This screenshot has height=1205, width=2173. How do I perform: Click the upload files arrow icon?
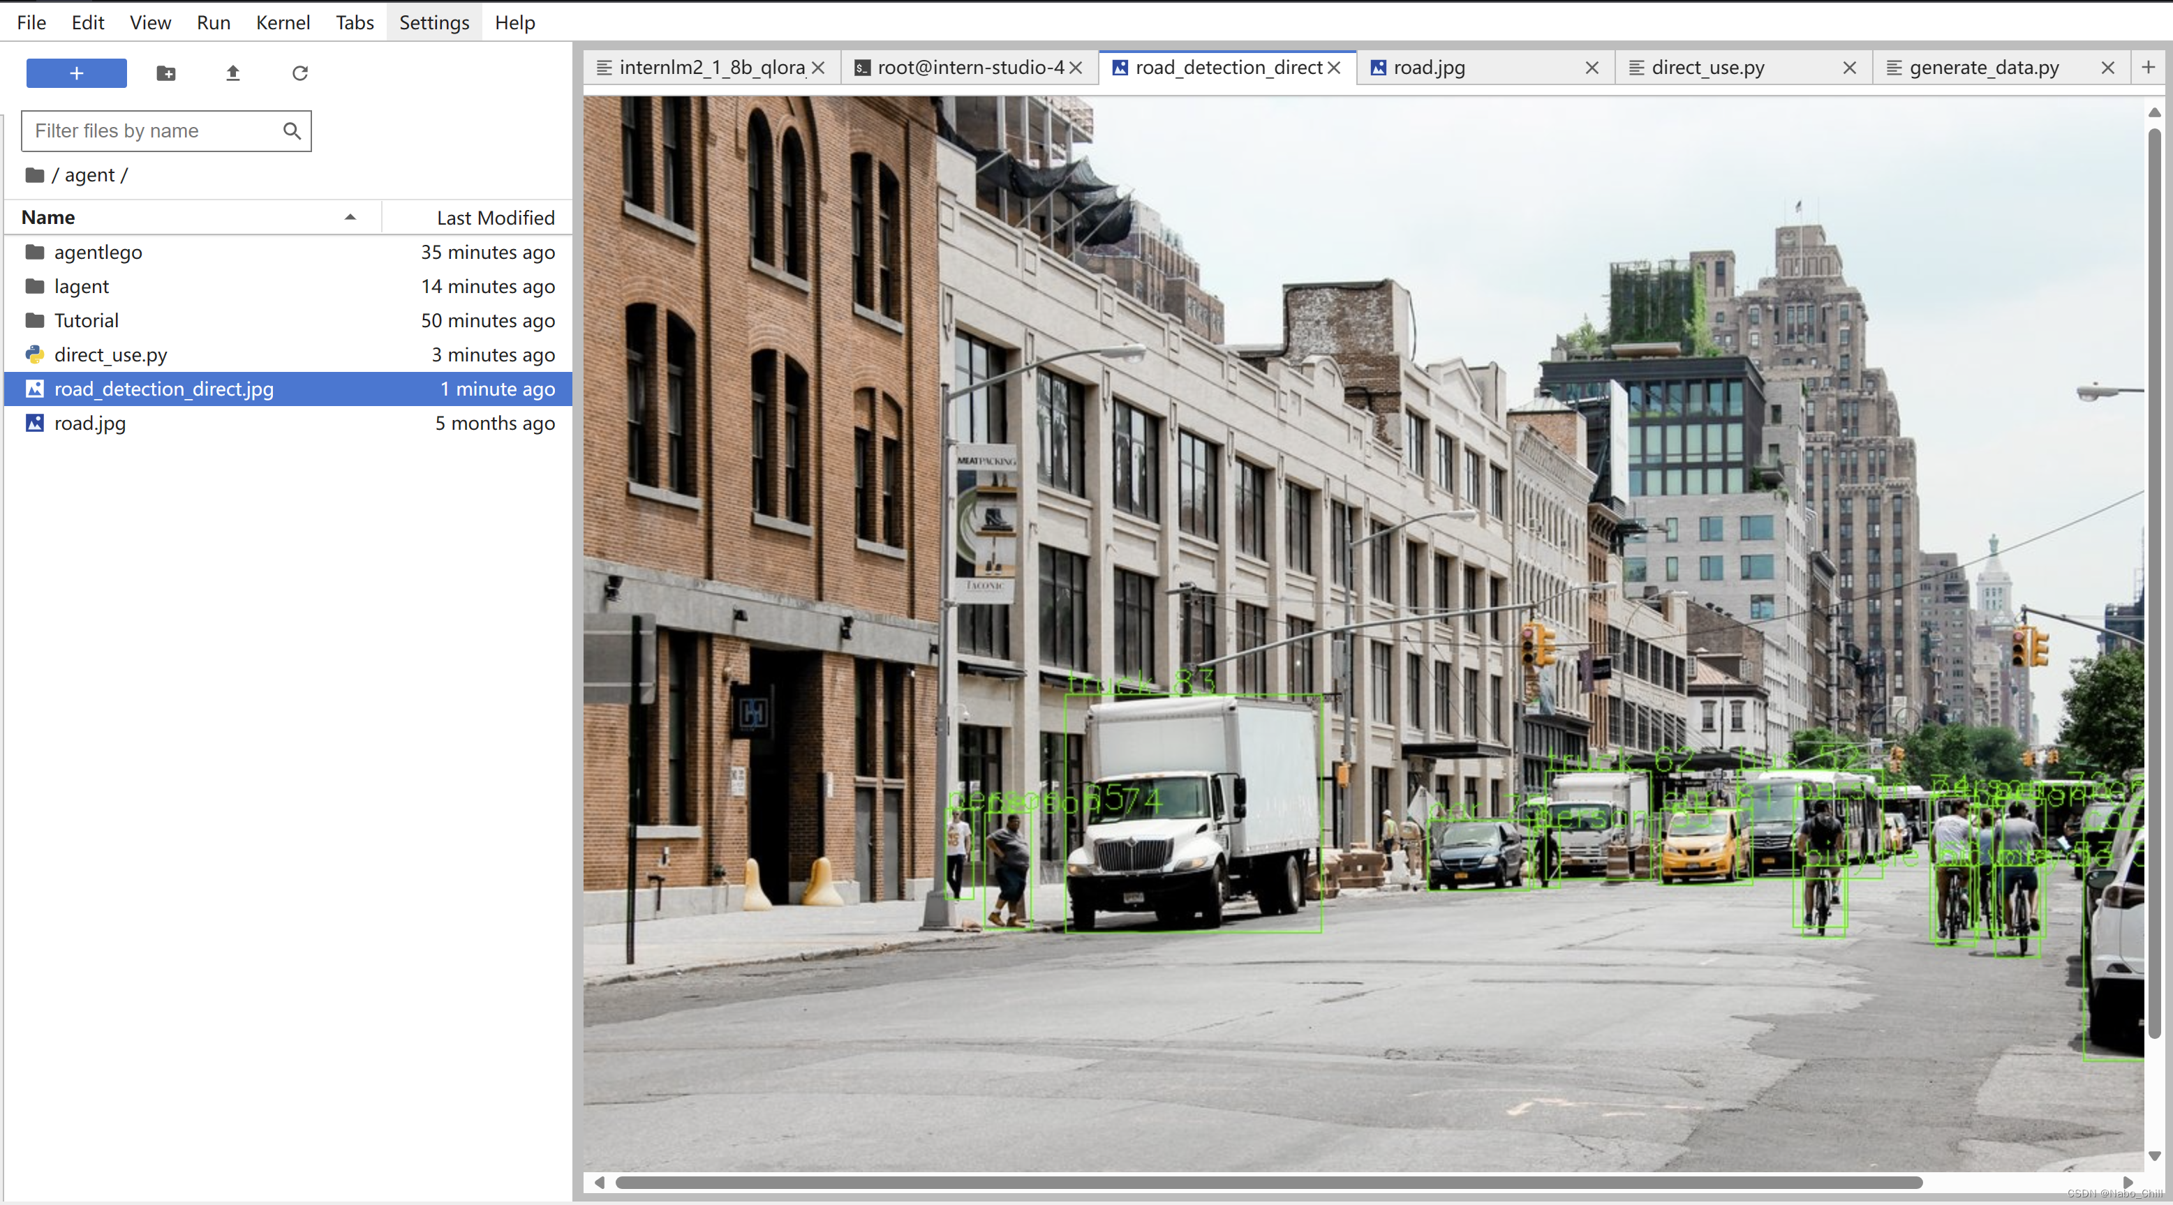(233, 73)
